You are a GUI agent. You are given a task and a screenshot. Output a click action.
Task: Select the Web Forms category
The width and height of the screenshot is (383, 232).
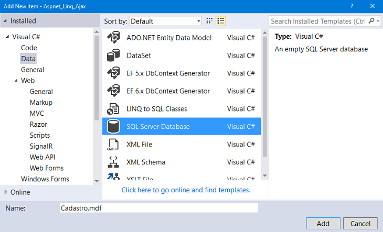click(46, 168)
